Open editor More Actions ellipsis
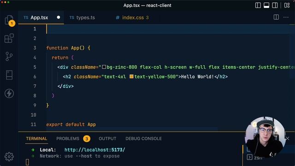This screenshot has width=295, height=166. (x=286, y=18)
